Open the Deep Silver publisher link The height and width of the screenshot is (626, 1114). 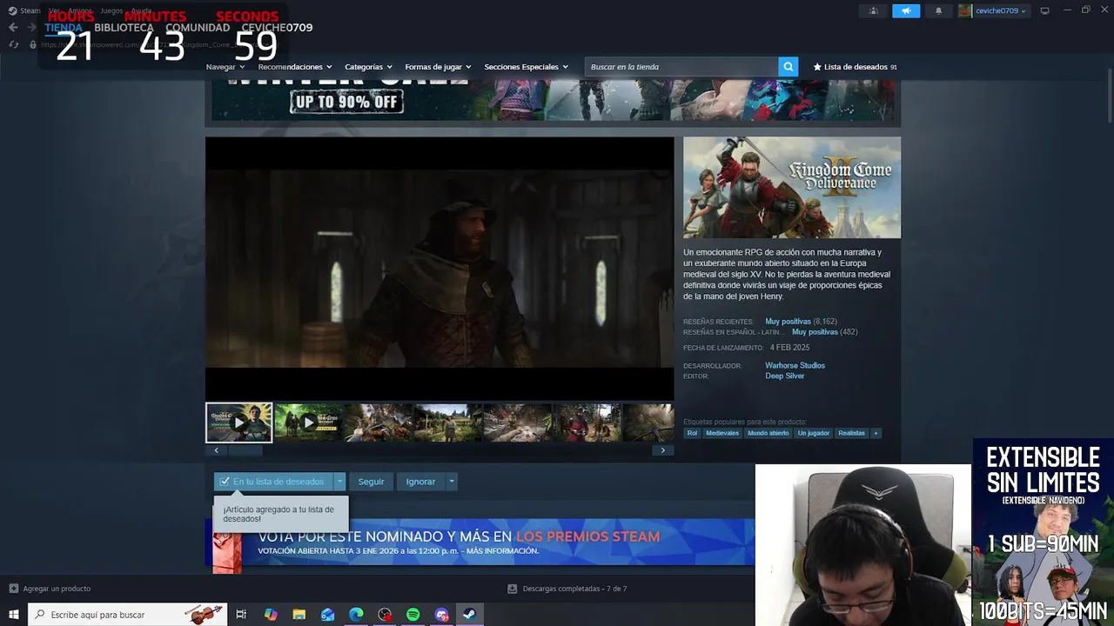pyautogui.click(x=784, y=376)
